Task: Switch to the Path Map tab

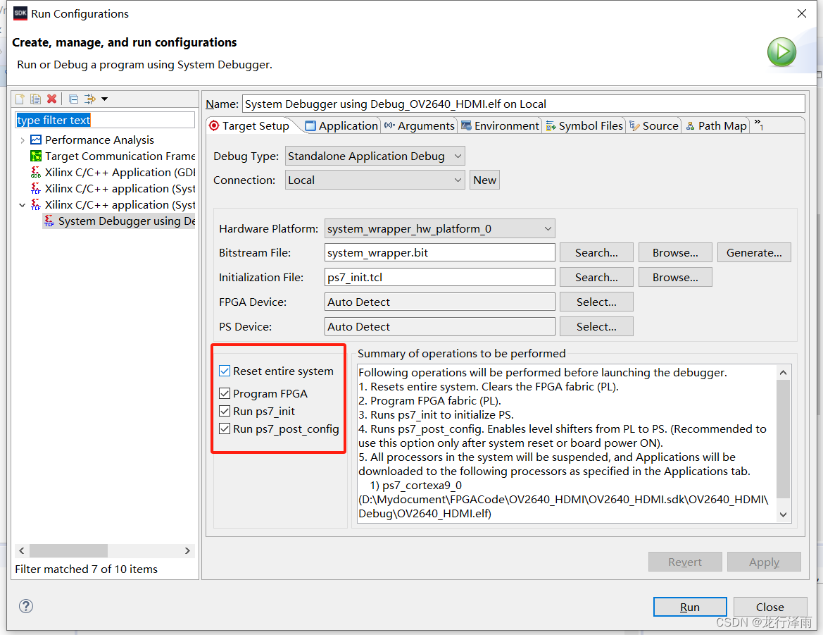Action: 716,125
